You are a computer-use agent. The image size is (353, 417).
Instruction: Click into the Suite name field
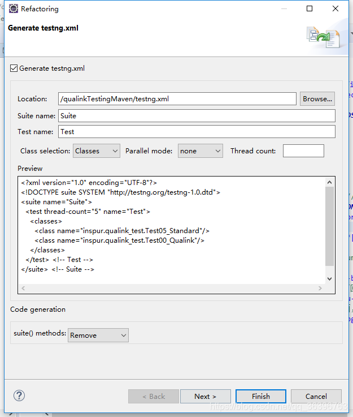coord(197,115)
